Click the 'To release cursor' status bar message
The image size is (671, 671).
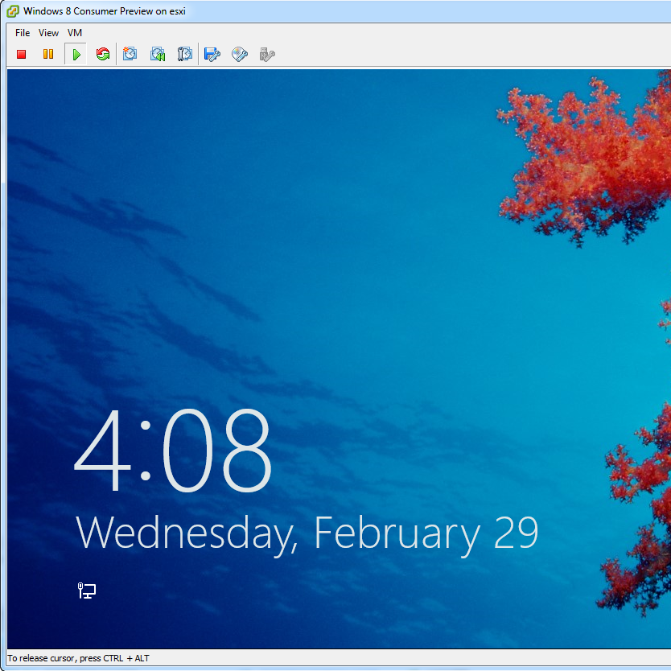pos(78,658)
